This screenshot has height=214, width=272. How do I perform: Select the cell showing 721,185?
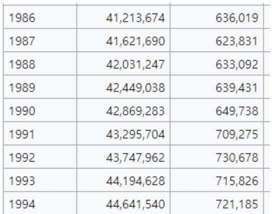click(x=217, y=203)
